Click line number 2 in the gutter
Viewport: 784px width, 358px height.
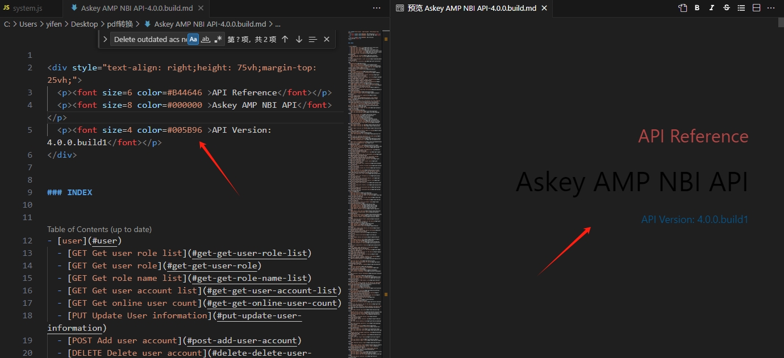pyautogui.click(x=30, y=68)
